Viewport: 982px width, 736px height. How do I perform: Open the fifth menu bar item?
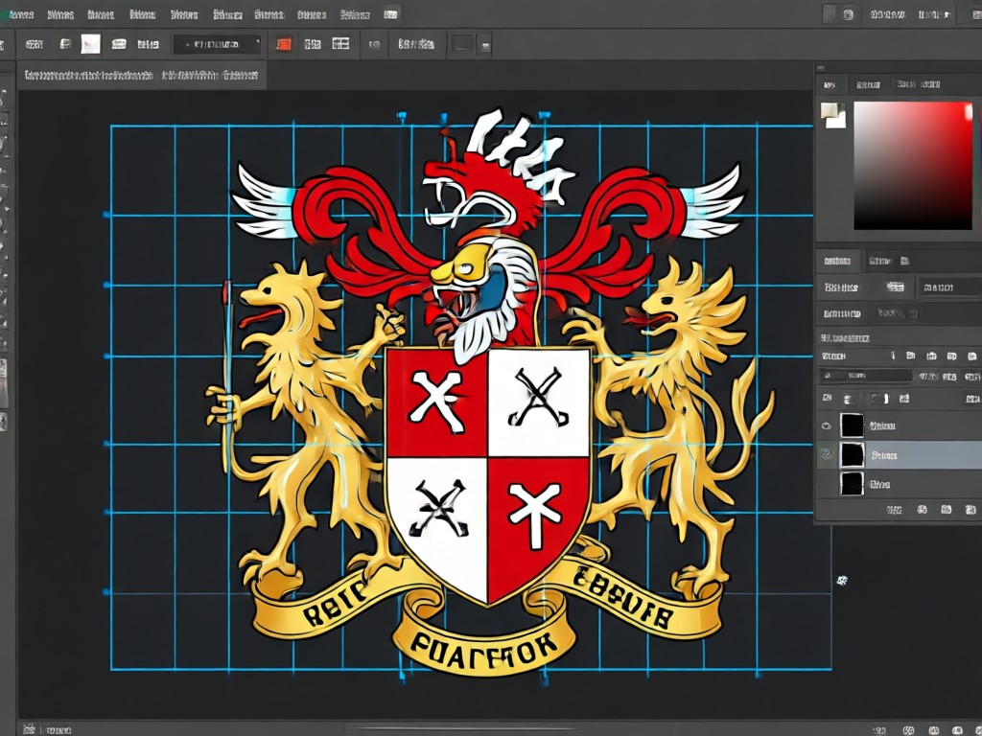(184, 14)
